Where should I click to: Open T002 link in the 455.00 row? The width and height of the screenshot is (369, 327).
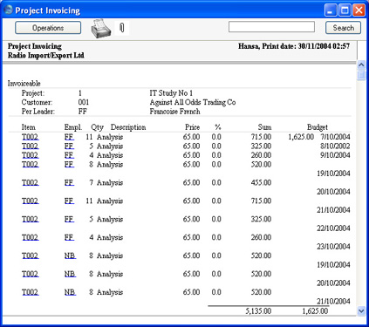30,182
